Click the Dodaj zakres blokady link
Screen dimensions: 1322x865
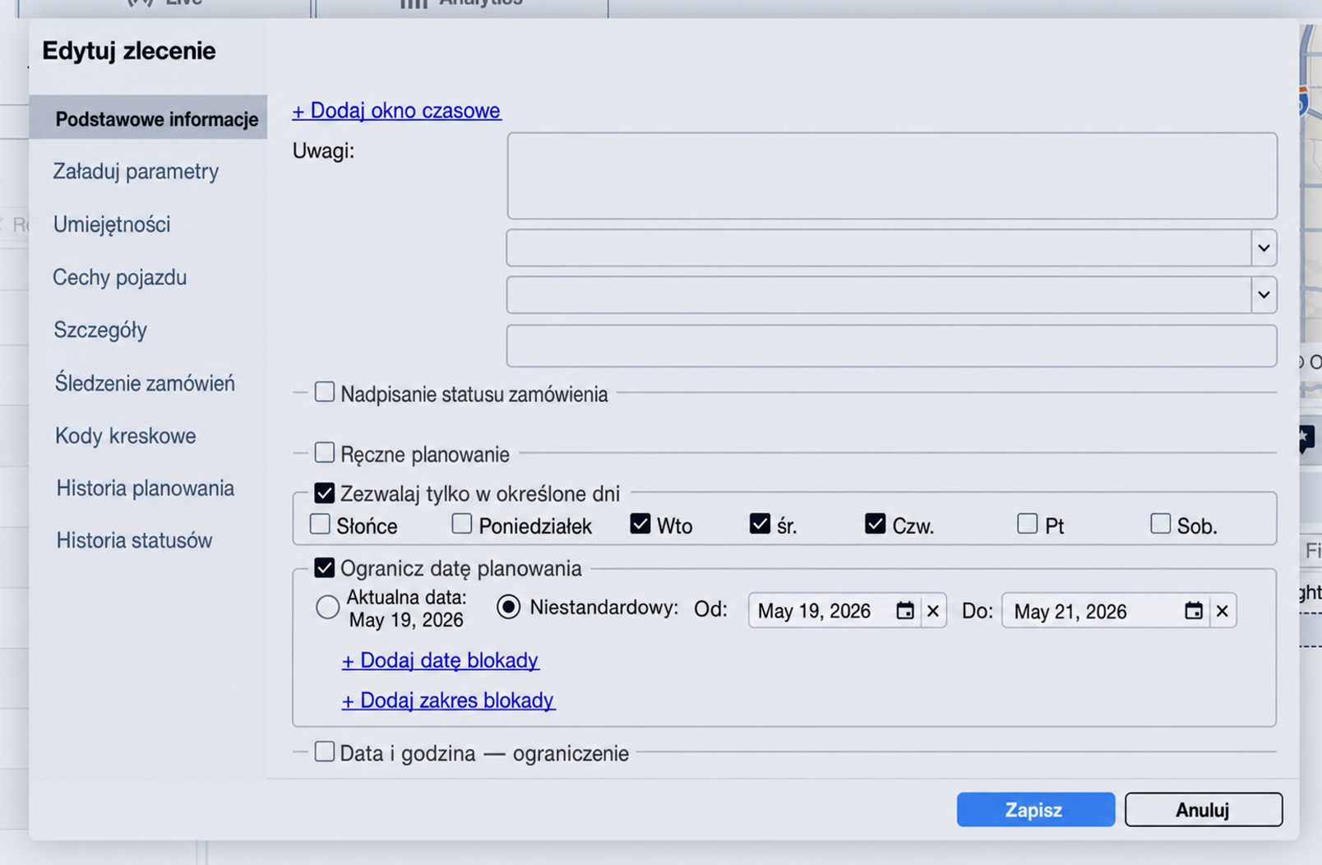[x=448, y=701]
